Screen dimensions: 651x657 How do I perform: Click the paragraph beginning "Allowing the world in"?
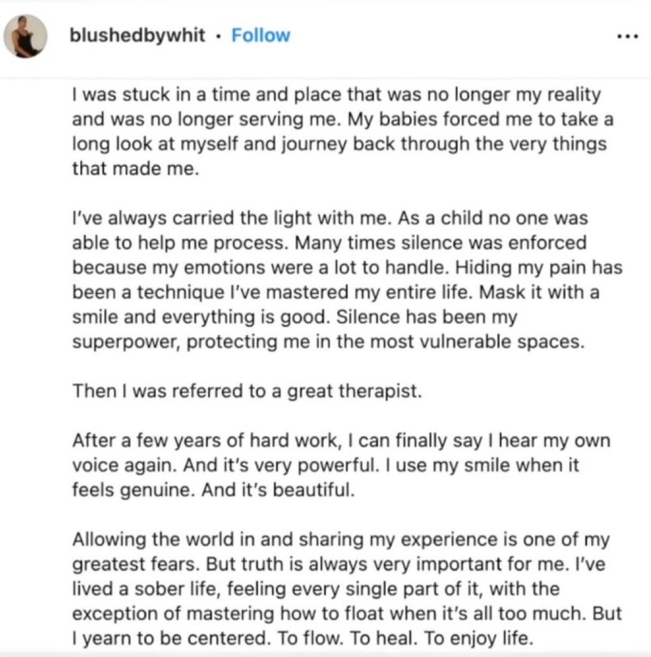[x=347, y=589]
